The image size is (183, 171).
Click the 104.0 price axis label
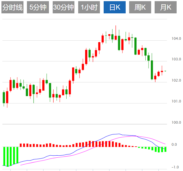pos(176,39)
